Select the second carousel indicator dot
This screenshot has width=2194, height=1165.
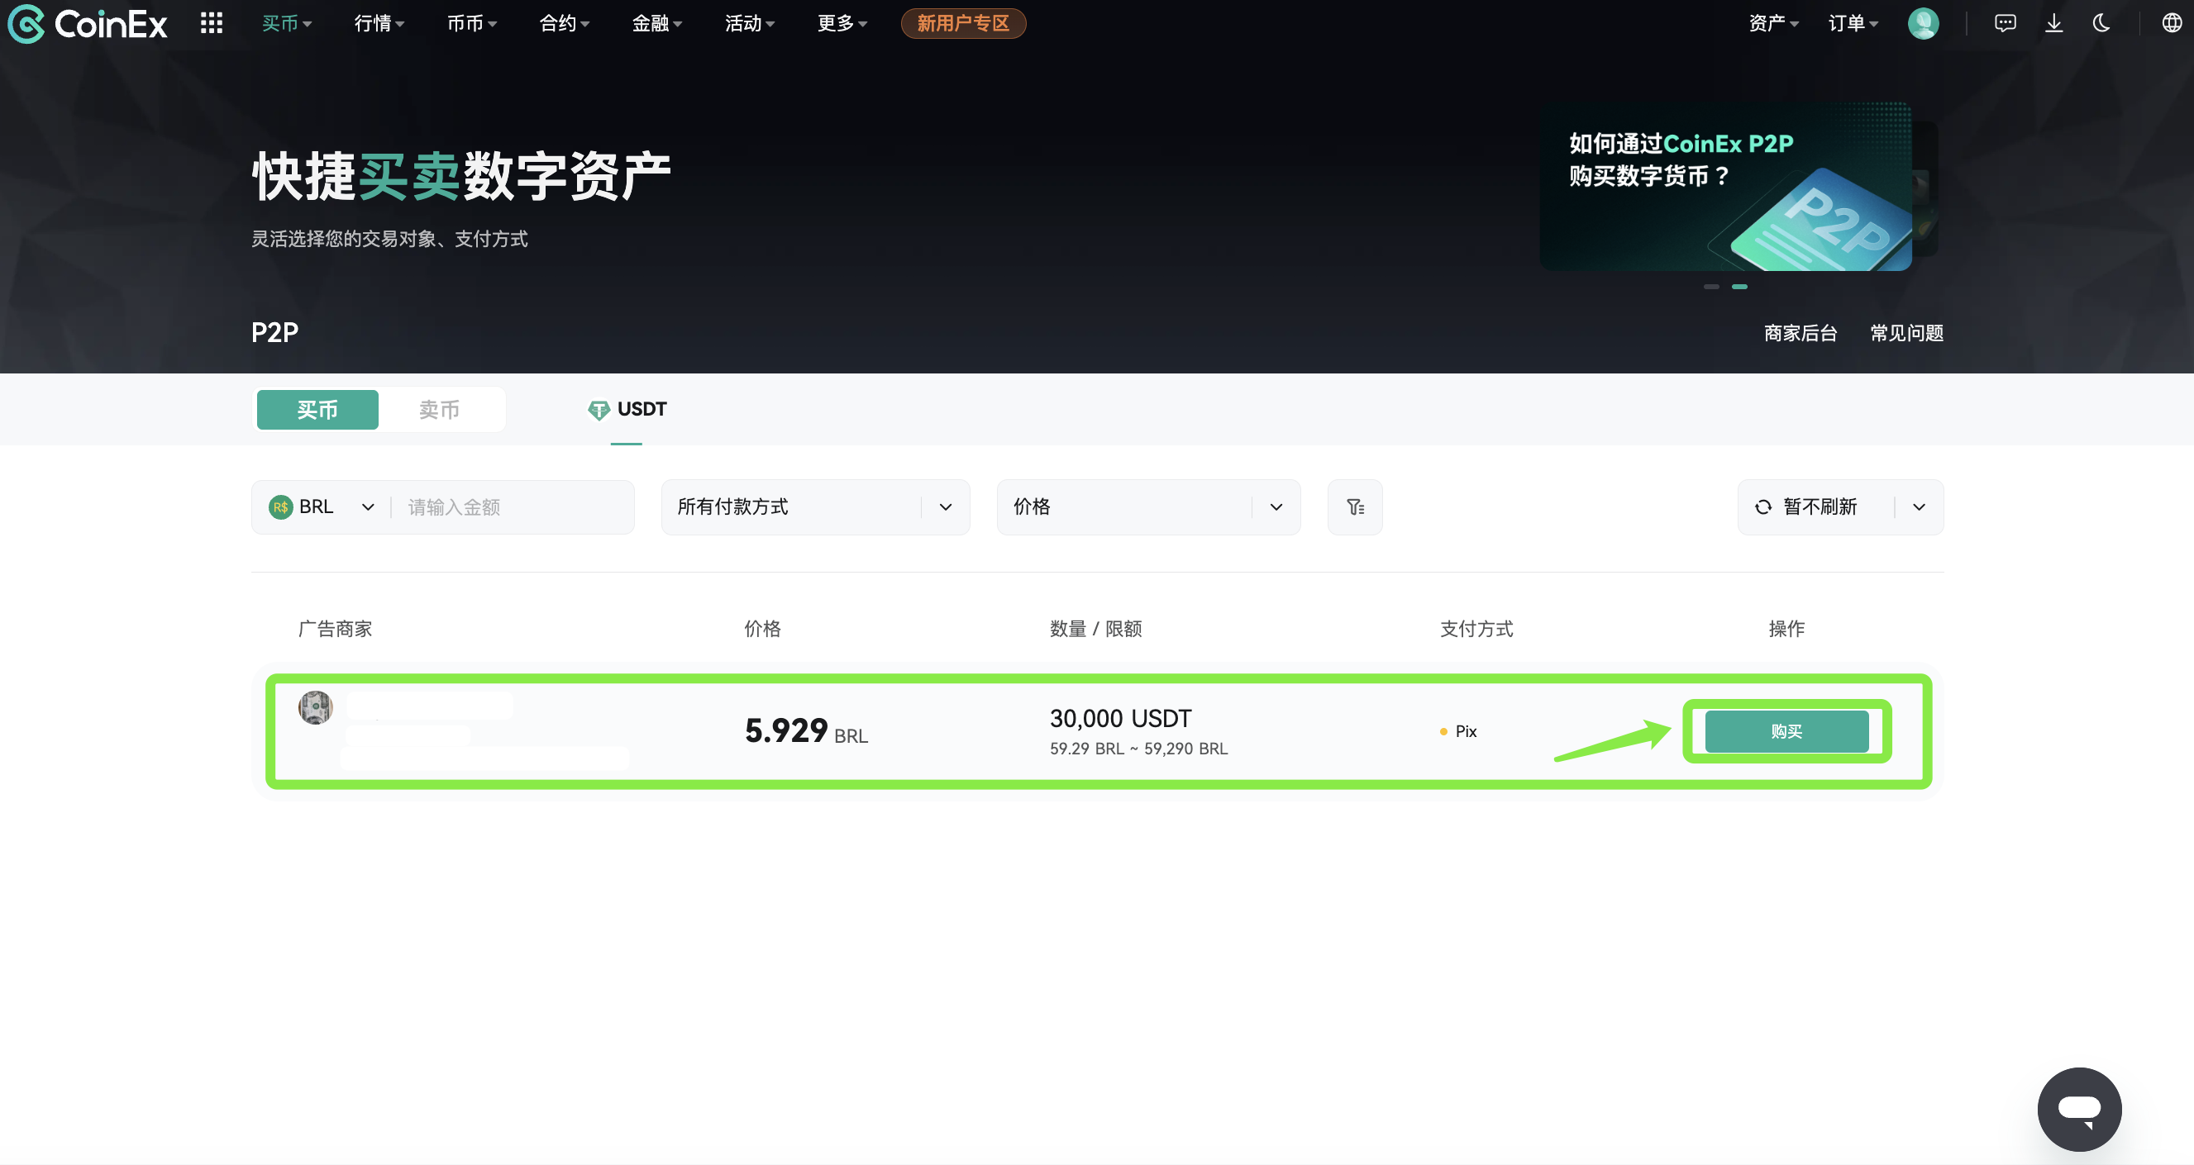click(1739, 287)
